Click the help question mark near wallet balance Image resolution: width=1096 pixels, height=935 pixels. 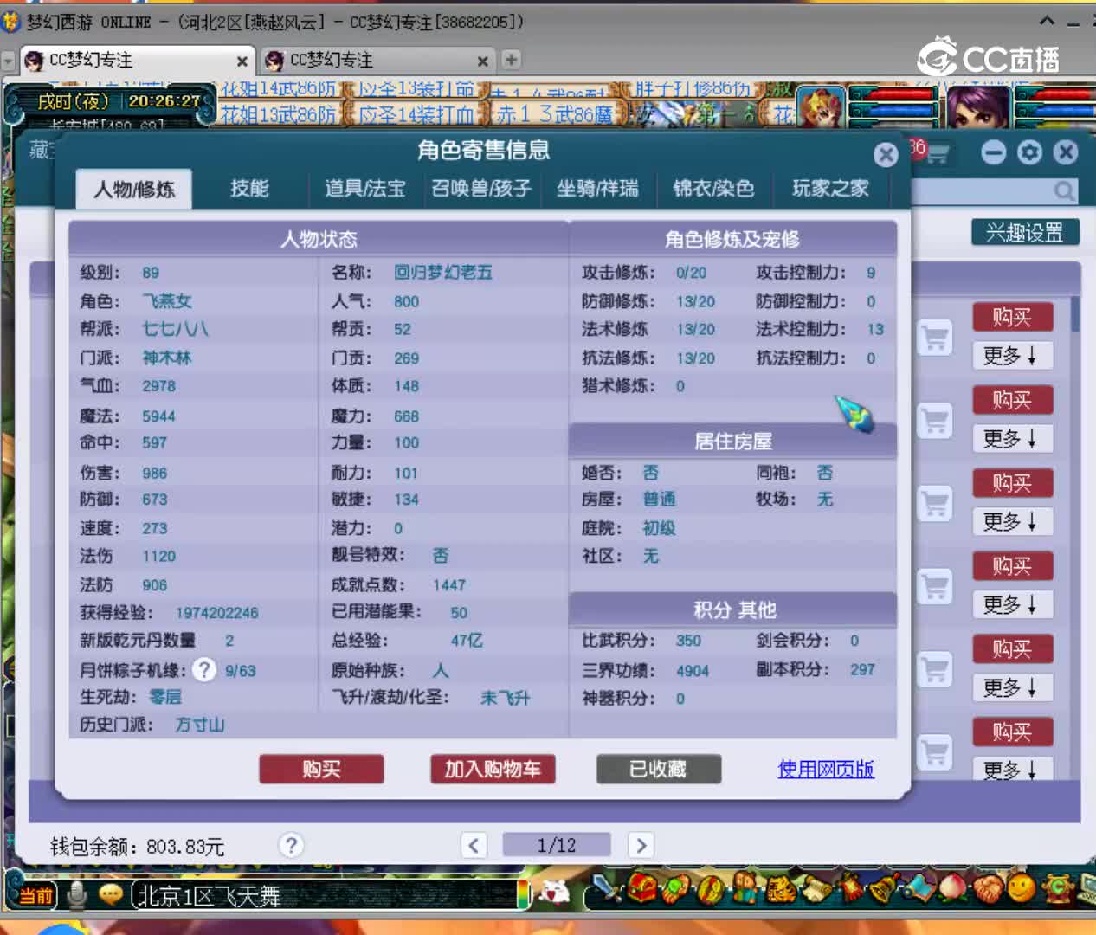click(x=292, y=845)
